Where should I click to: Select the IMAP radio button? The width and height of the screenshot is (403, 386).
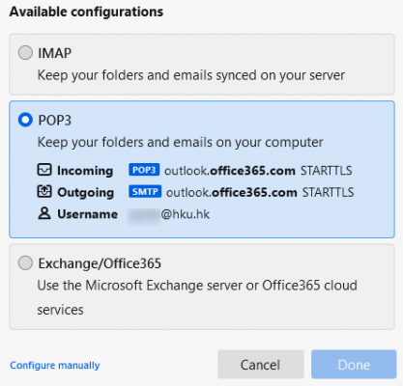(x=25, y=53)
